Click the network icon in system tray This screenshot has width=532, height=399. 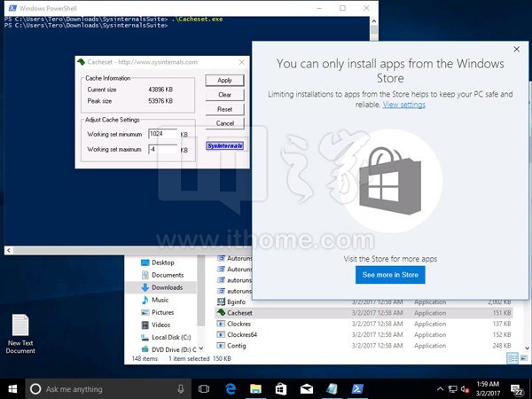tap(452, 389)
